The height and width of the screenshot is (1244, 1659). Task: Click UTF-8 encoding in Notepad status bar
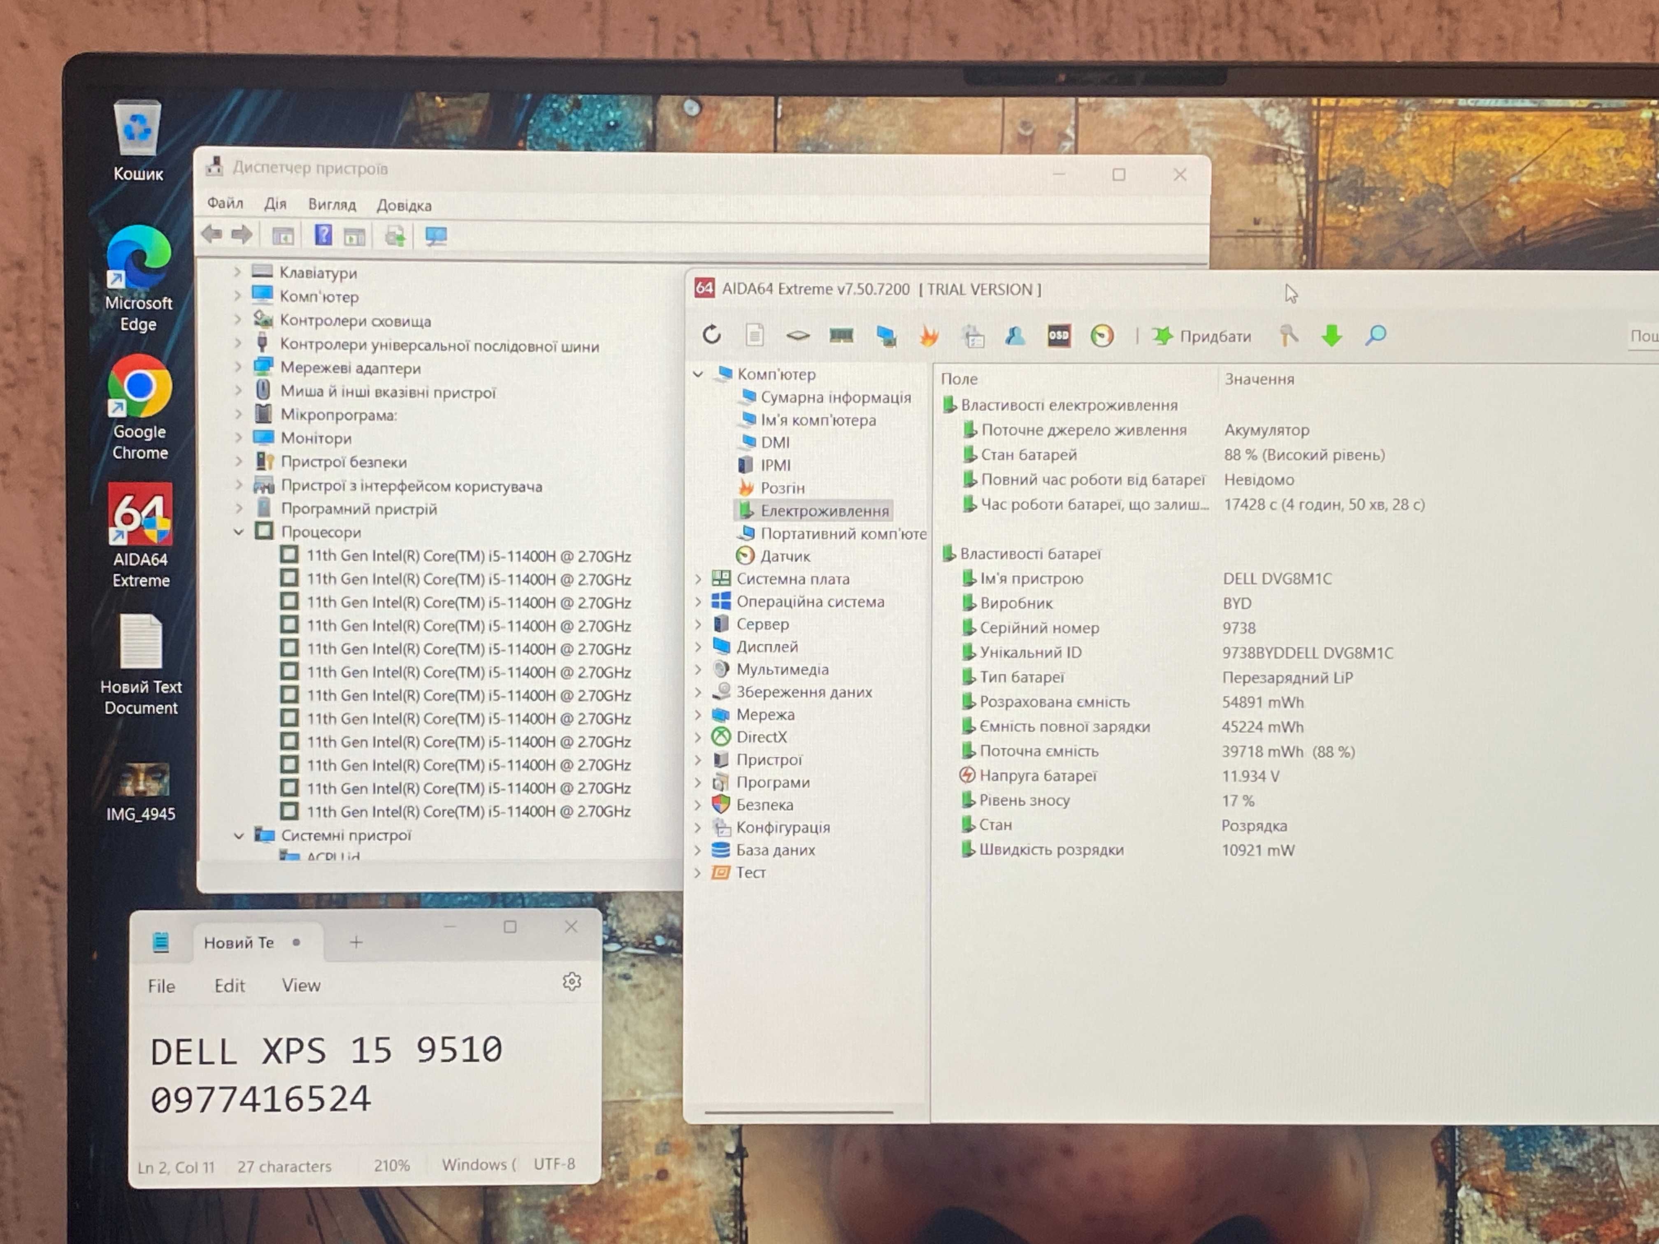tap(554, 1164)
